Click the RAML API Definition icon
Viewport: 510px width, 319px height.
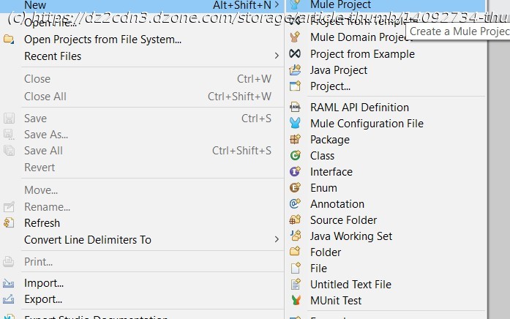tap(295, 107)
